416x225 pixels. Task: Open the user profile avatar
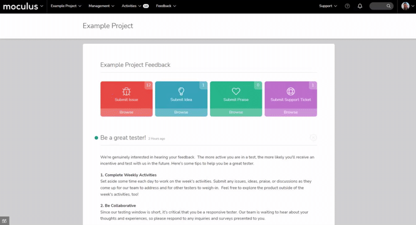point(405,6)
